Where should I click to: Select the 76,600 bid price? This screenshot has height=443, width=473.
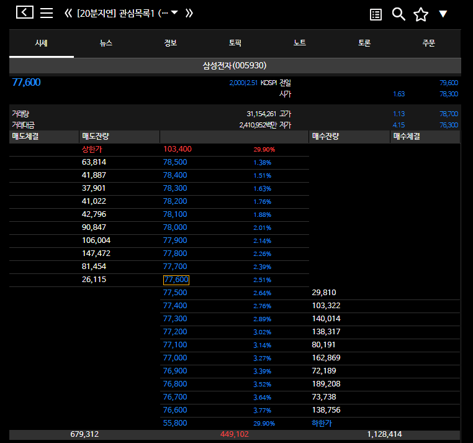(x=175, y=410)
